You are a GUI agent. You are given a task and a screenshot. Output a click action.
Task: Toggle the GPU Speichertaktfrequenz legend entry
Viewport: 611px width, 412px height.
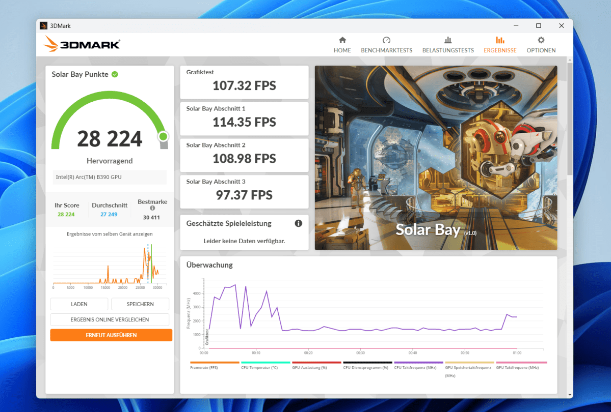pyautogui.click(x=469, y=369)
